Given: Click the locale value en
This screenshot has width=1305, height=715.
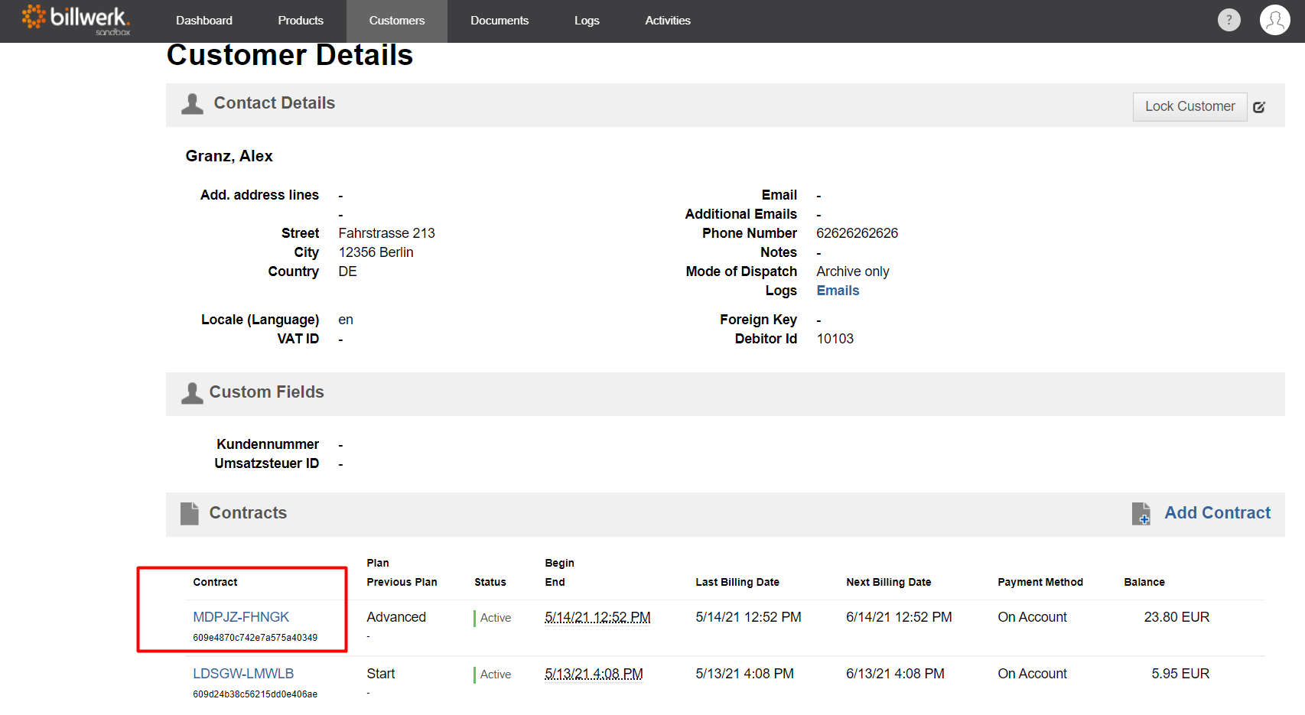Looking at the screenshot, I should 346,320.
